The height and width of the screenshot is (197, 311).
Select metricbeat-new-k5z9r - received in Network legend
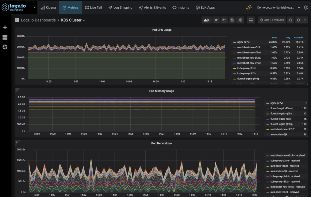(287, 156)
